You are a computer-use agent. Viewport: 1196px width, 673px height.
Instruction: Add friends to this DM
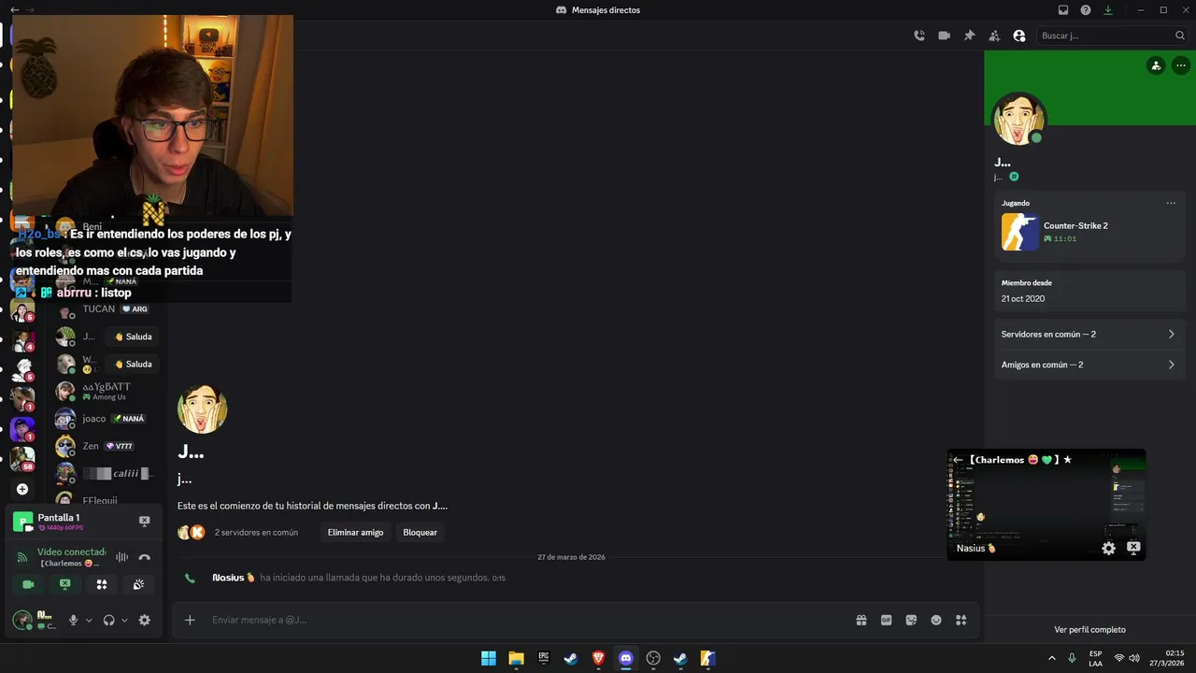(x=994, y=36)
